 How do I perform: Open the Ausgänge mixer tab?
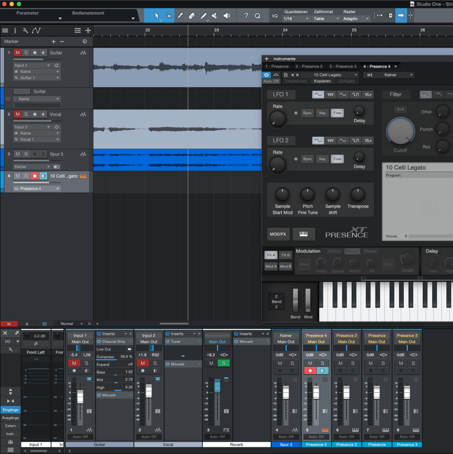(x=10, y=418)
